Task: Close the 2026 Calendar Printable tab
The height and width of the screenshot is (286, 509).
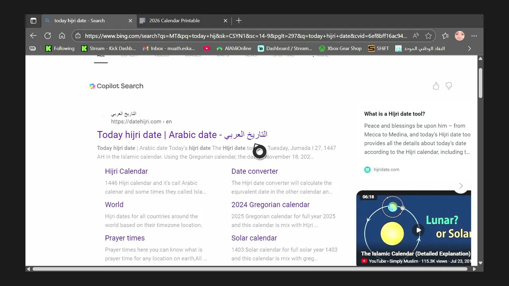Action: [225, 21]
